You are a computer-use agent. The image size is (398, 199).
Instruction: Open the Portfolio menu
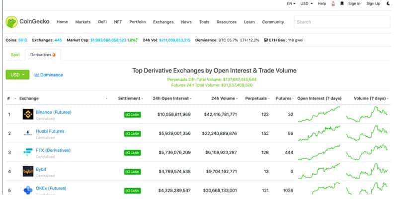coord(137,22)
